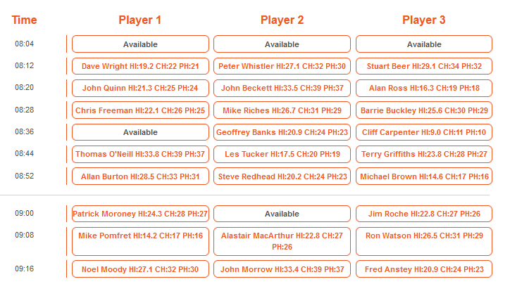Choose the 08:04 Player 3 Available slot
The width and height of the screenshot is (510, 284).
point(424,44)
